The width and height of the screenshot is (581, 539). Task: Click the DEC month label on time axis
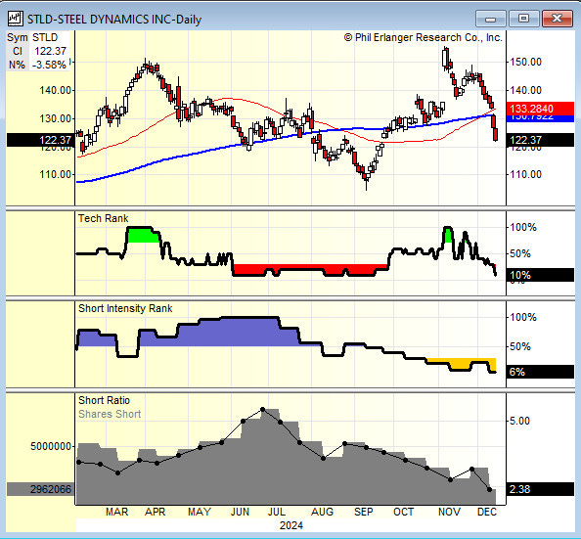487,512
